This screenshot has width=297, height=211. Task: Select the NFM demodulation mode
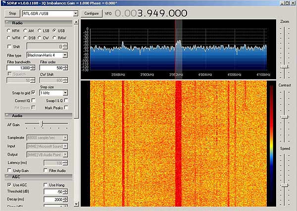click(9, 31)
